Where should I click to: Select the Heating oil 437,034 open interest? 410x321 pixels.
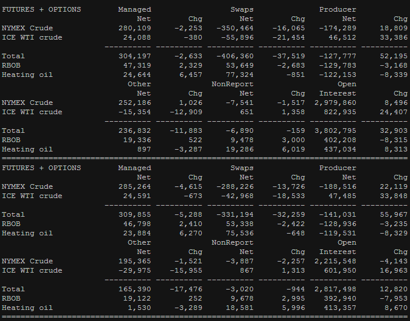tap(340, 149)
